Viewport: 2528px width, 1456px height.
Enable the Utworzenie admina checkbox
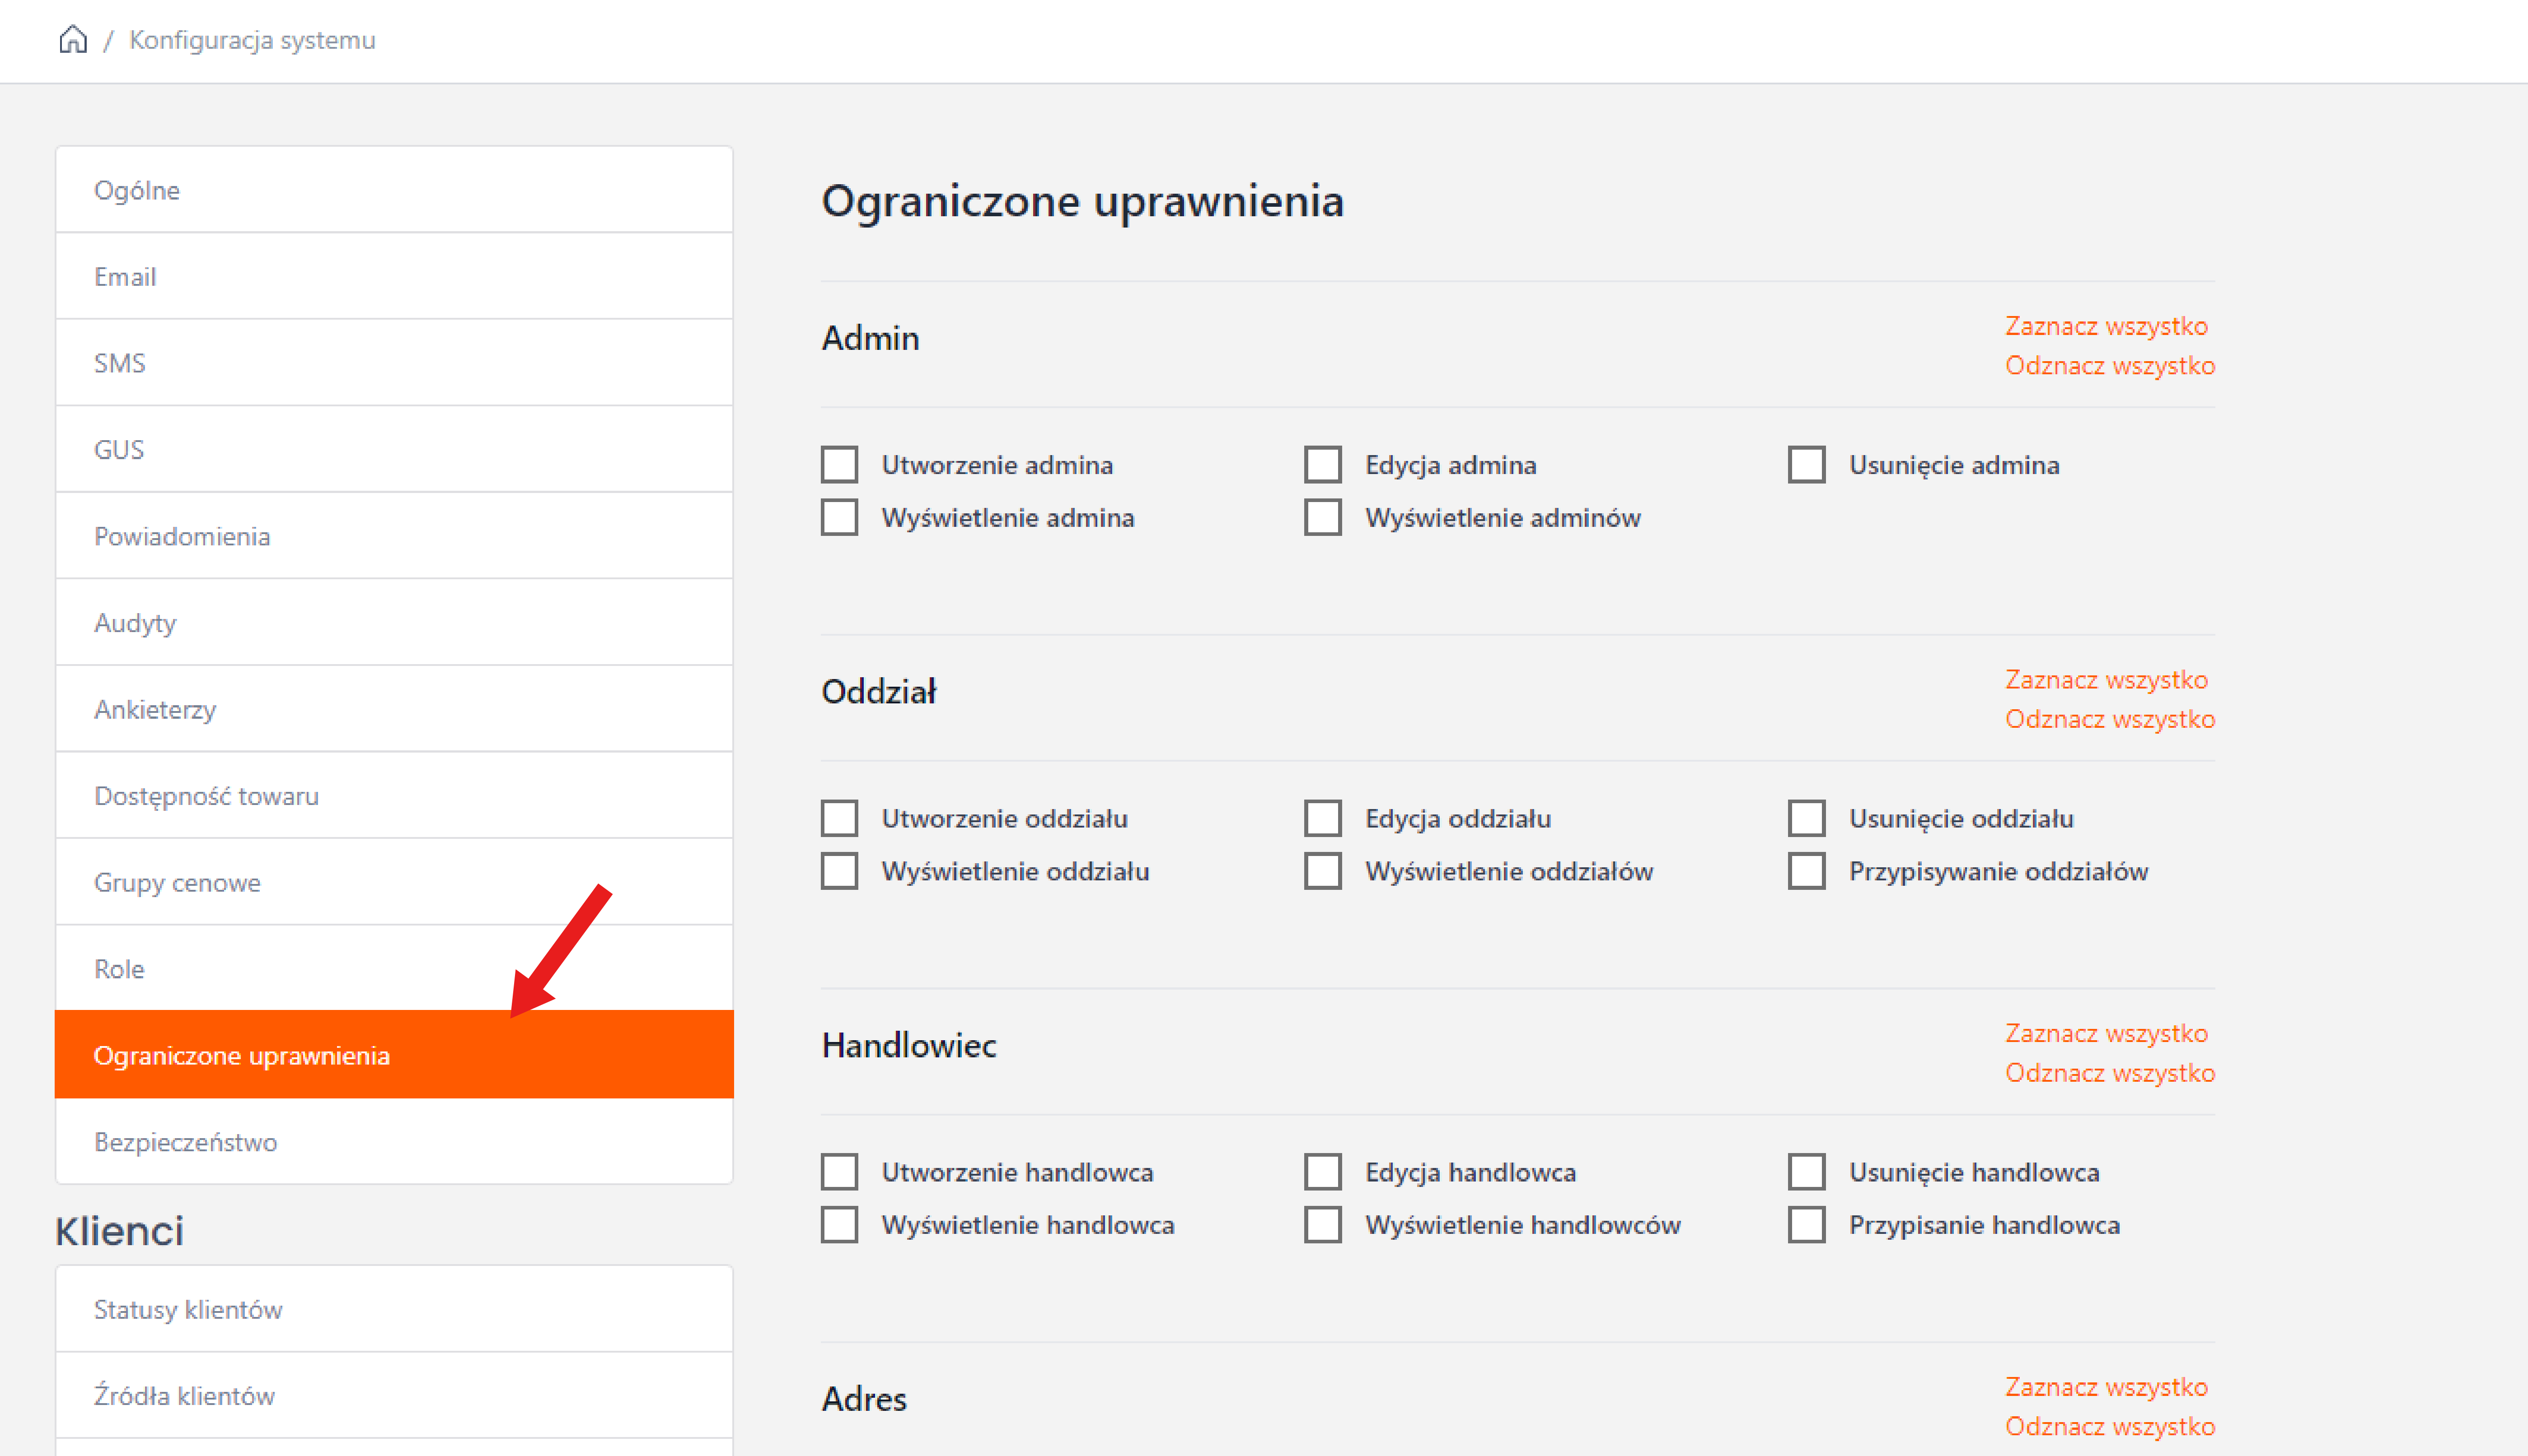[x=838, y=465]
